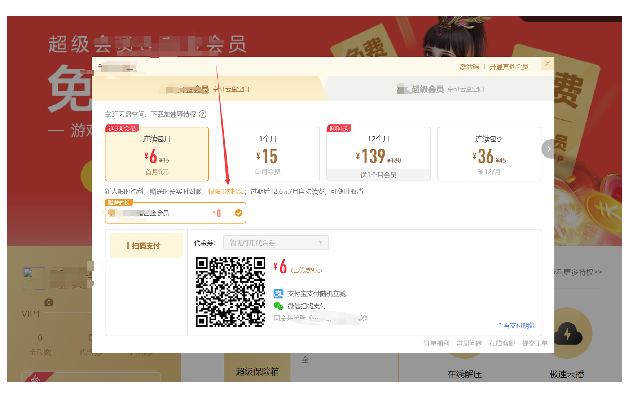637x407 pixels.
Task: Click 开通其他会员 link
Action: tap(509, 67)
